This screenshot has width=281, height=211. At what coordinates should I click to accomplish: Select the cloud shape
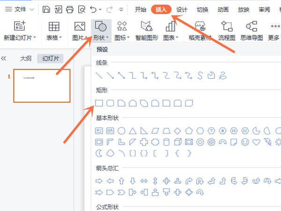(x=110, y=153)
